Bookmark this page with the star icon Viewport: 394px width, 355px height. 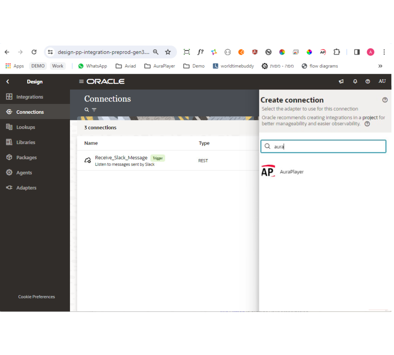click(x=168, y=52)
